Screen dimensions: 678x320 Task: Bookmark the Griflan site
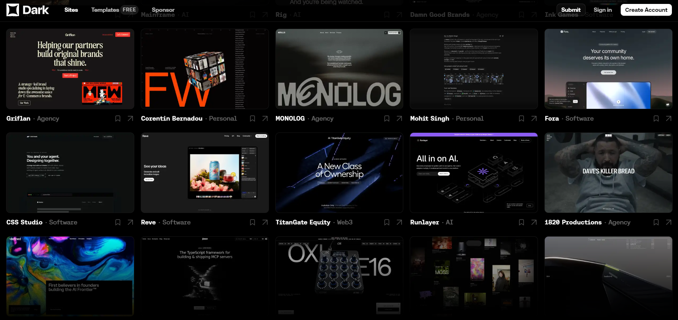pos(118,118)
